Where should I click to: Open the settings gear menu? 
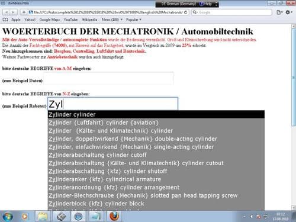point(289,12)
